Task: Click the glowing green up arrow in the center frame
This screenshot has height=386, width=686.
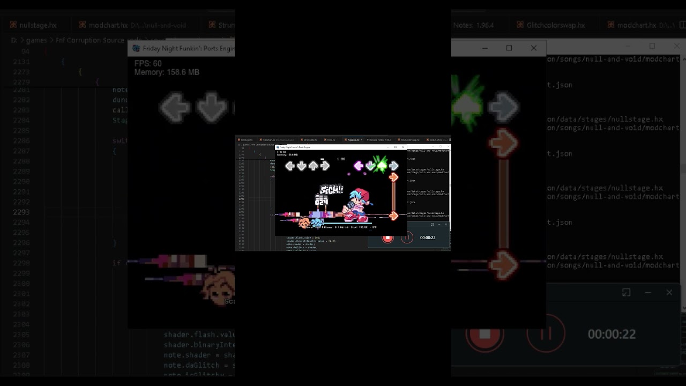Action: click(x=382, y=165)
